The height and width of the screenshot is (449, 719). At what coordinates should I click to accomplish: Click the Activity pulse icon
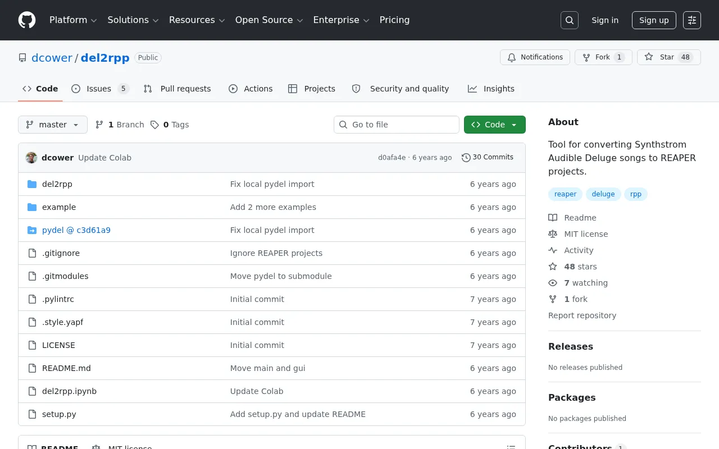pos(553,250)
